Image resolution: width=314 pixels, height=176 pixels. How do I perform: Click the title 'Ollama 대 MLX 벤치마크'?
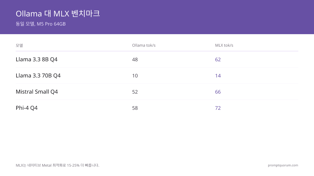point(58,14)
